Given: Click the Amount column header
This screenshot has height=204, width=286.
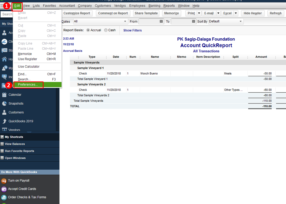Looking at the screenshot, I should (261, 57).
